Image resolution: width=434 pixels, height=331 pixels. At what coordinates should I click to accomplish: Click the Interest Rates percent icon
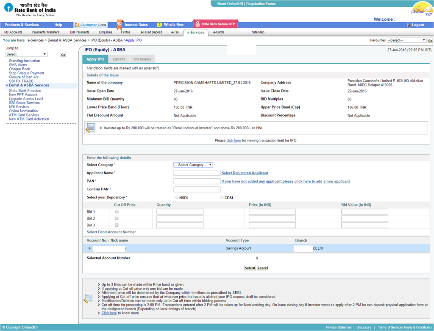(119, 24)
